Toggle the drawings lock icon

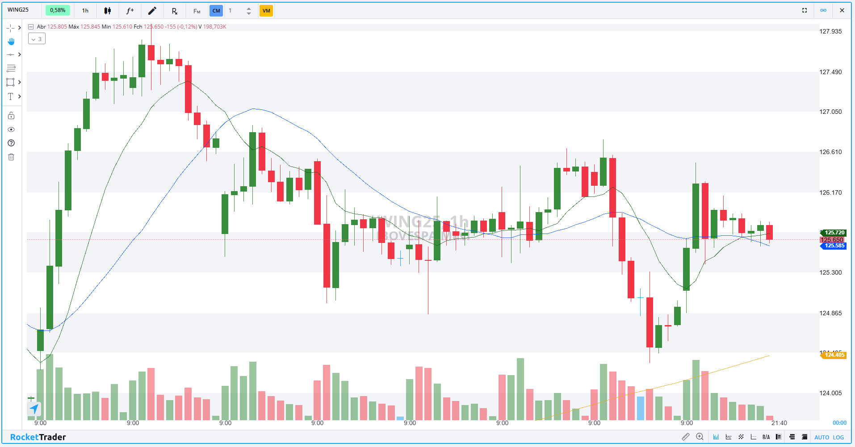tap(11, 116)
